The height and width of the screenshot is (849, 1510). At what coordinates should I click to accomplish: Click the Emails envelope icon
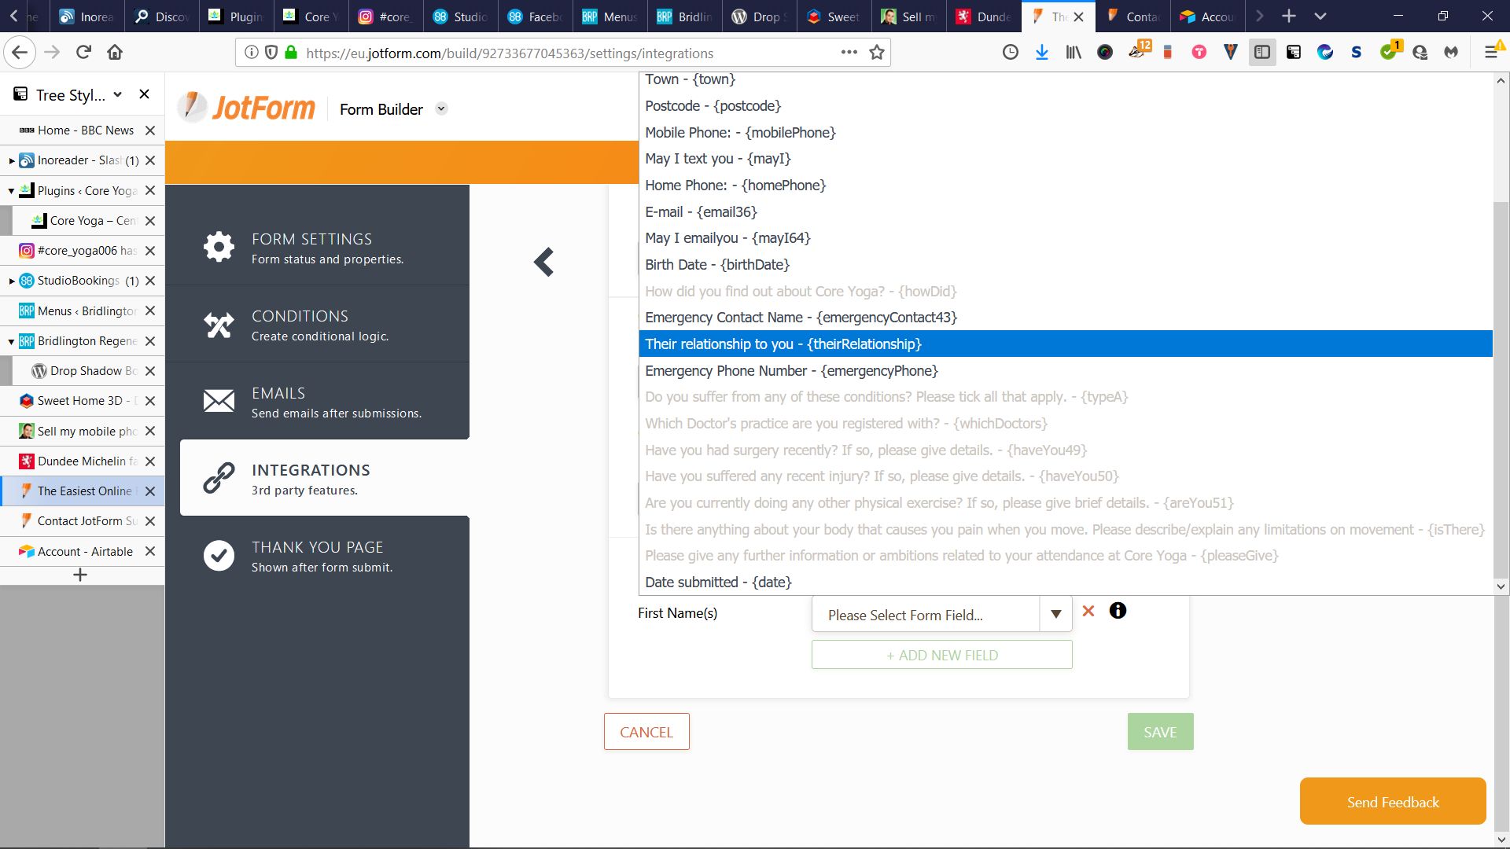click(x=219, y=401)
